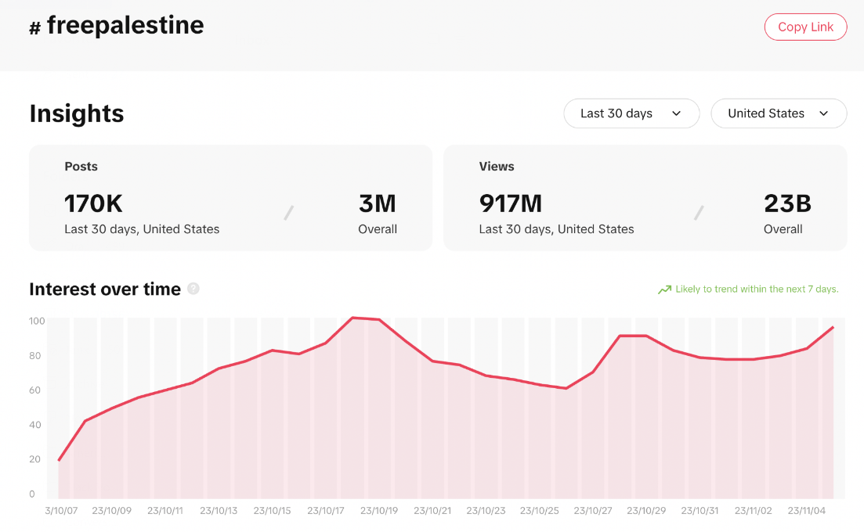The height and width of the screenshot is (532, 864).
Task: Click the green trending arrow icon
Action: point(664,289)
